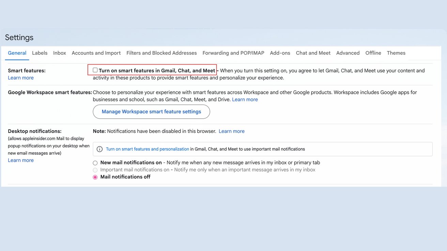Choose Important mail notifications on option
The height and width of the screenshot is (251, 447).
click(x=95, y=170)
